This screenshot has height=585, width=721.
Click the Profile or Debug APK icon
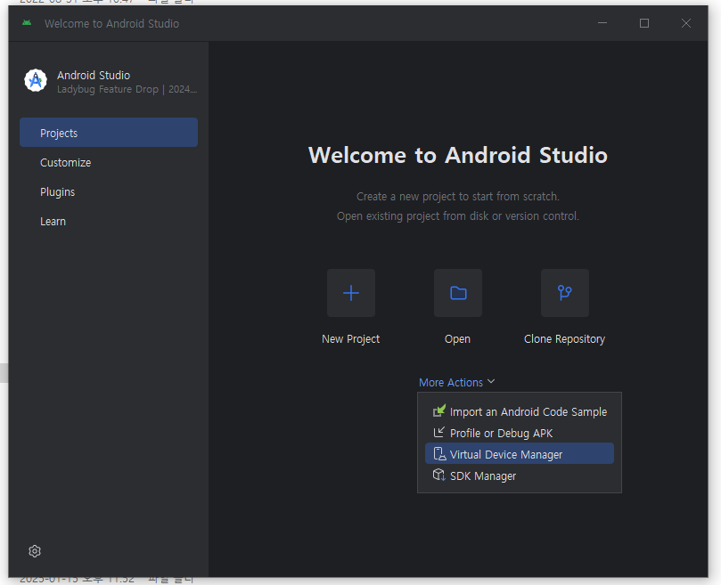pyautogui.click(x=439, y=433)
